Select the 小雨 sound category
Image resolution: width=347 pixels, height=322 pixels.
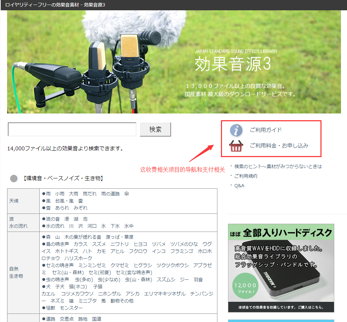pos(60,194)
